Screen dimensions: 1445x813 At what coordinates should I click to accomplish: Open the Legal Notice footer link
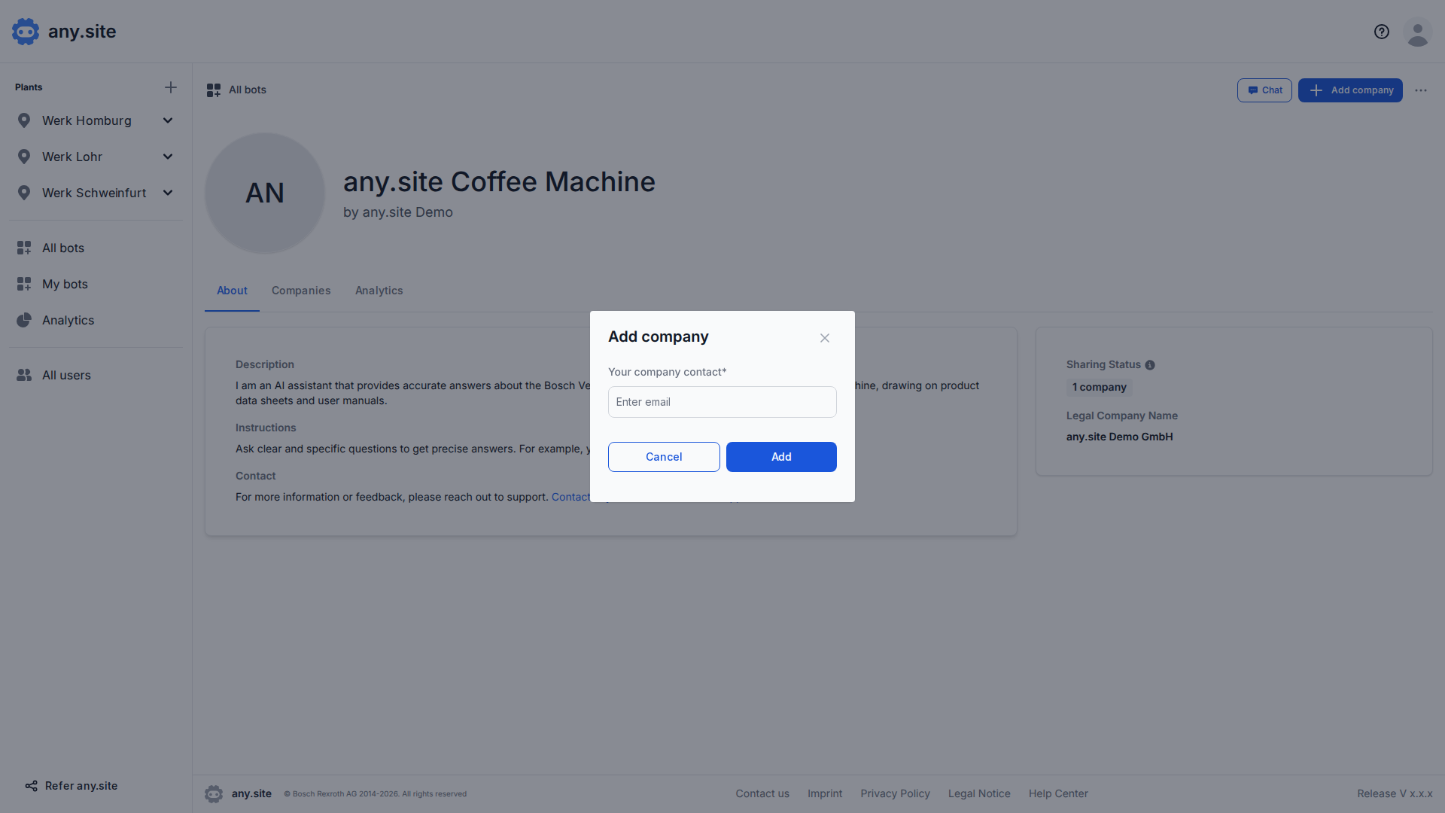tap(979, 793)
